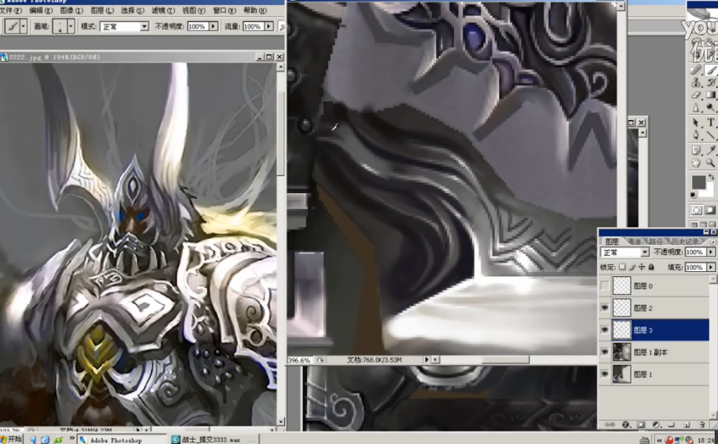
Task: Open the 选择 menu
Action: point(133,10)
